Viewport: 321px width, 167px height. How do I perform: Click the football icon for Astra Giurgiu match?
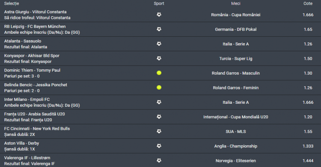pos(159,15)
